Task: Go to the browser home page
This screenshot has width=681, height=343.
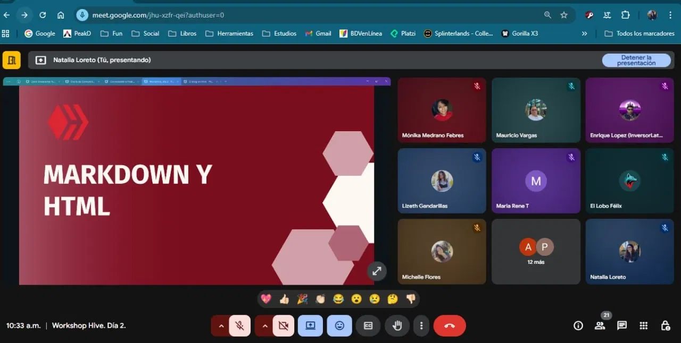Action: pos(61,15)
